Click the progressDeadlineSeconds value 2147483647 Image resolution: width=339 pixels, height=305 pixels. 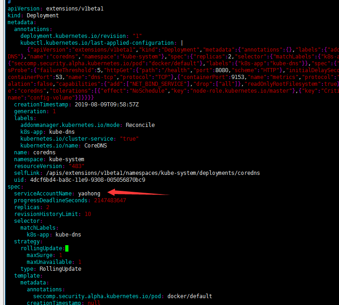tap(110, 200)
